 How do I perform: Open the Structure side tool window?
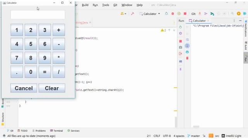coord(3,119)
